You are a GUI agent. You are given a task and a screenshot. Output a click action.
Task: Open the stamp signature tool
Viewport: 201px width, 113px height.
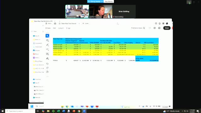[x=47, y=58]
